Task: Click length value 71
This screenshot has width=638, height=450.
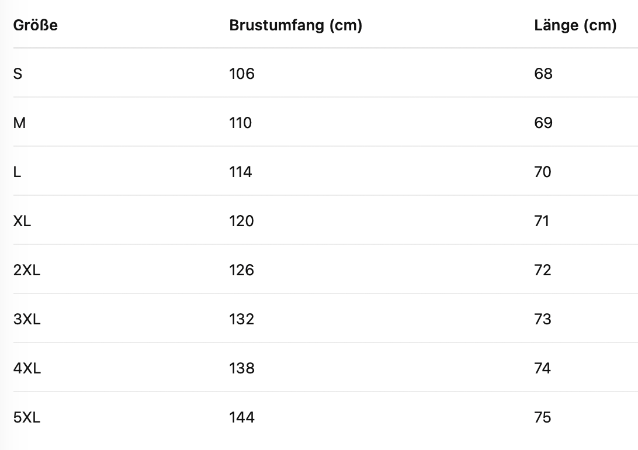Action: pyautogui.click(x=542, y=221)
